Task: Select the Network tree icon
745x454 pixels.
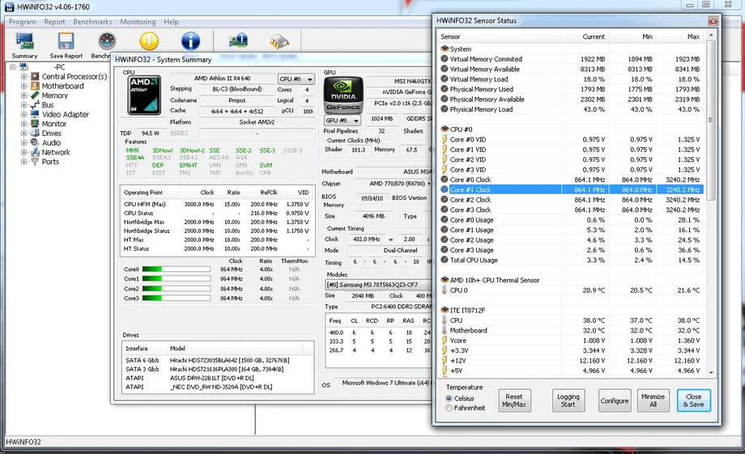Action: (35, 152)
